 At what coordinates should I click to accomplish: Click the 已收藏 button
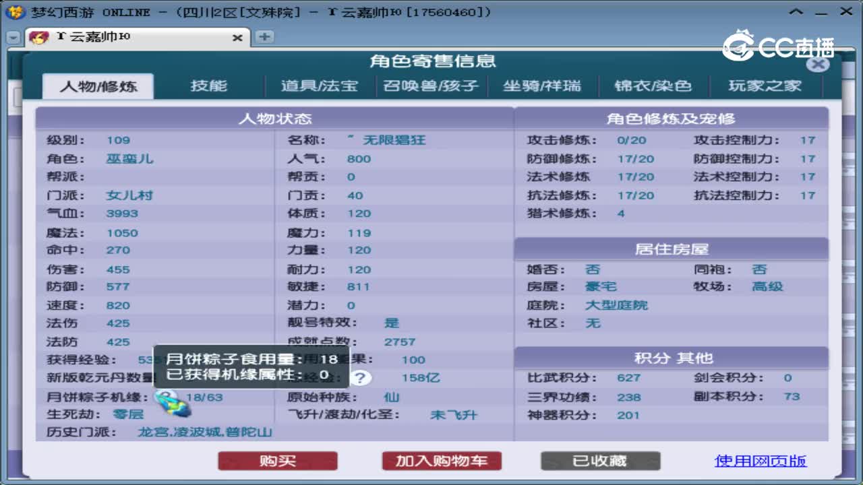[x=600, y=461]
